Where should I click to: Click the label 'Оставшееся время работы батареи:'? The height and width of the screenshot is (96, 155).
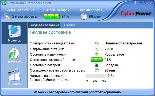(57, 70)
